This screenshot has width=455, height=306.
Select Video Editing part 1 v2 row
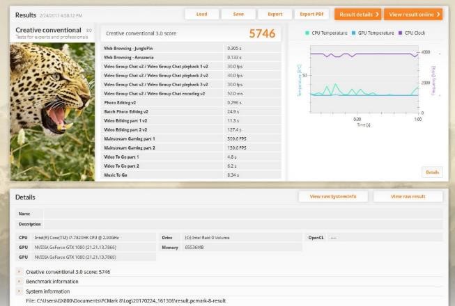[191, 121]
